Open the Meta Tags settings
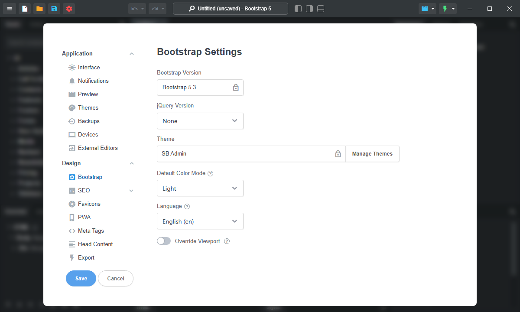This screenshot has width=520, height=312. [90, 231]
